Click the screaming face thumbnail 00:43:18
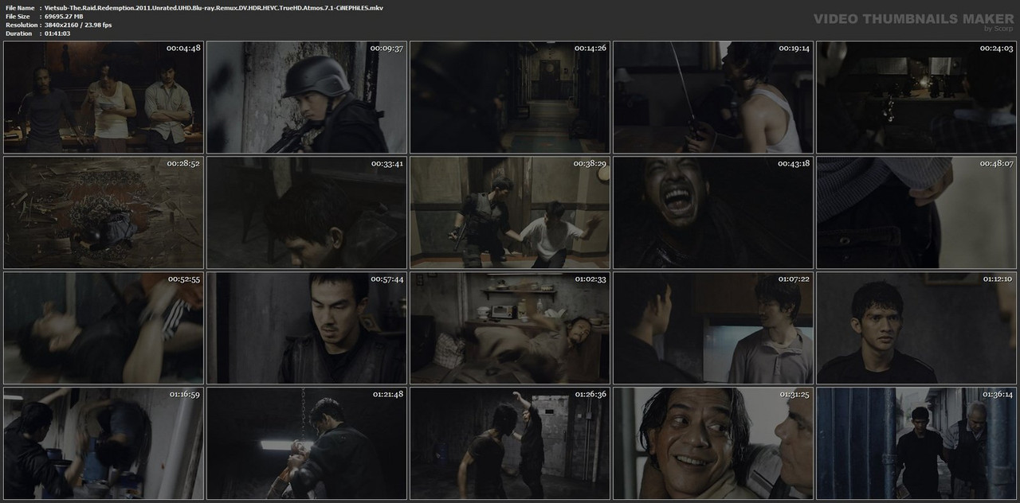 click(x=713, y=213)
